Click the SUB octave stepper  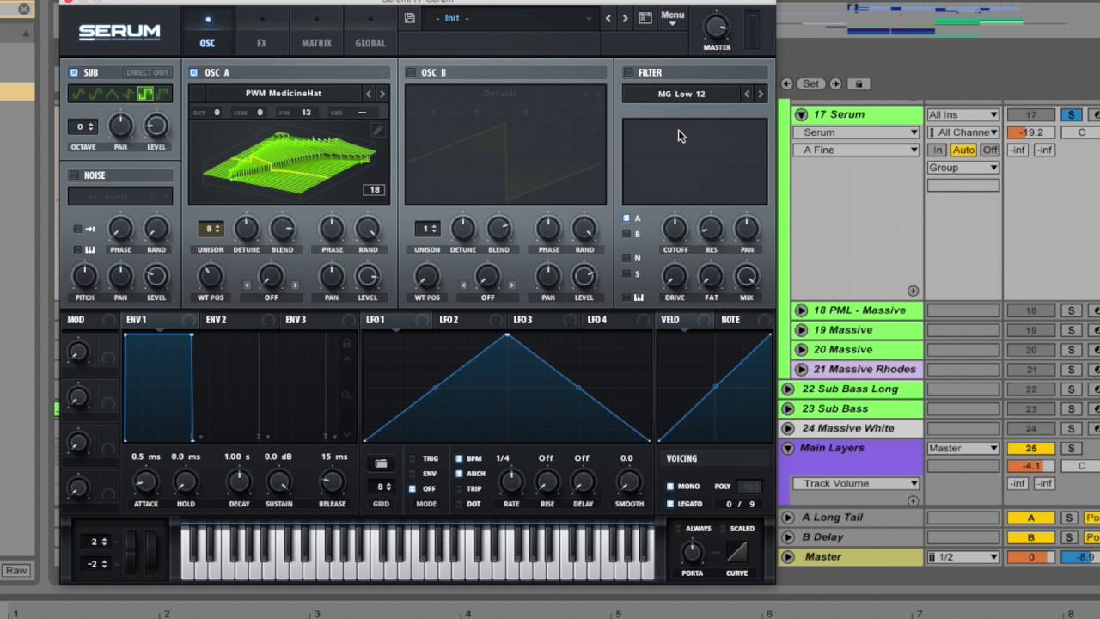pyautogui.click(x=83, y=126)
